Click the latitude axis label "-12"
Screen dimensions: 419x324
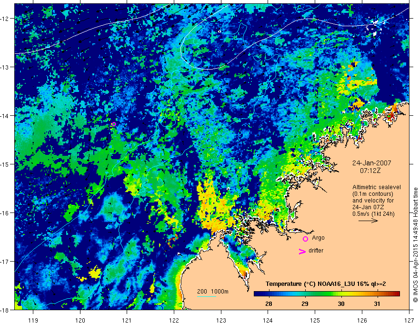click(x=5, y=19)
